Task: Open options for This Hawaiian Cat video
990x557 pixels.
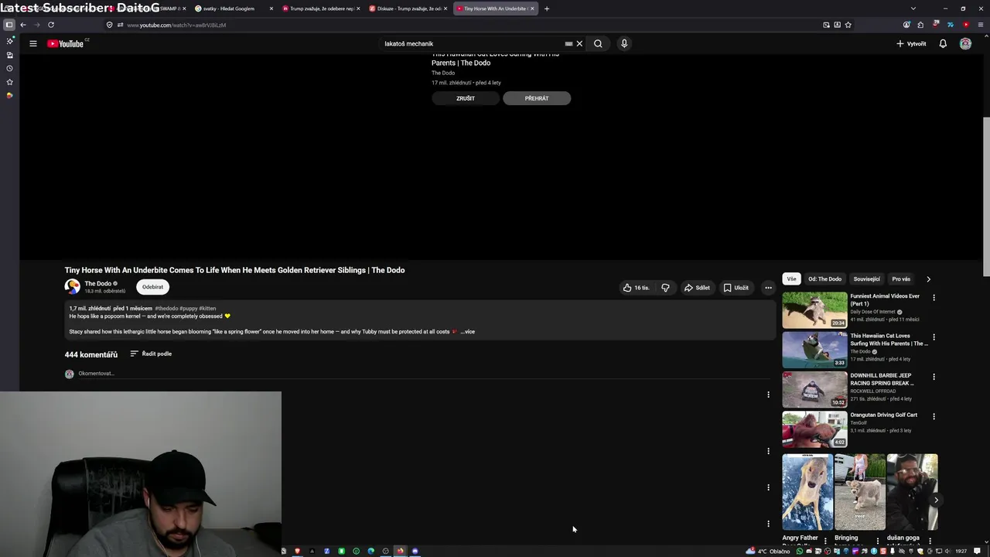Action: point(934,337)
